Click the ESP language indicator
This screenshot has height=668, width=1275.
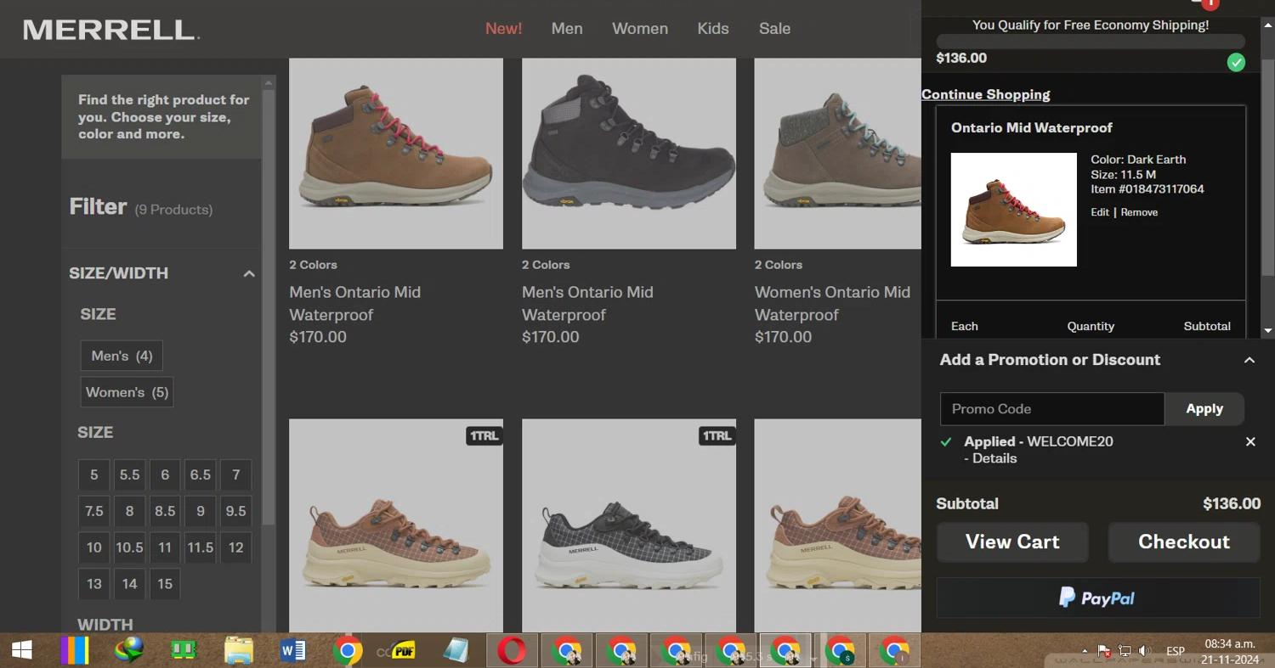tap(1176, 651)
